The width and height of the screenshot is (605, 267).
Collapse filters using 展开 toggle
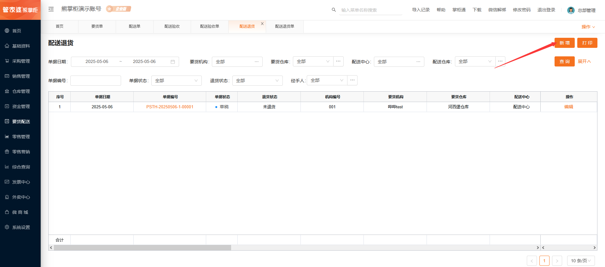tap(584, 61)
